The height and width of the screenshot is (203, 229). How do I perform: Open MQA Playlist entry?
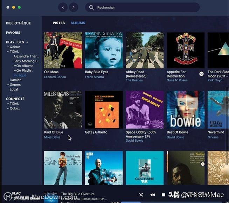click(23, 70)
